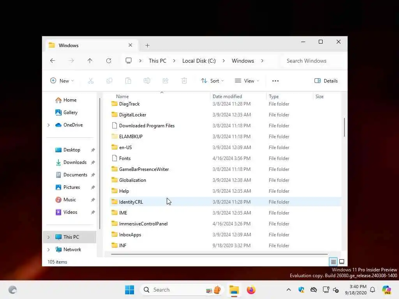This screenshot has height=299, width=399.
Task: Expand chevron after This PC breadcrumb
Action: [x=174, y=61]
